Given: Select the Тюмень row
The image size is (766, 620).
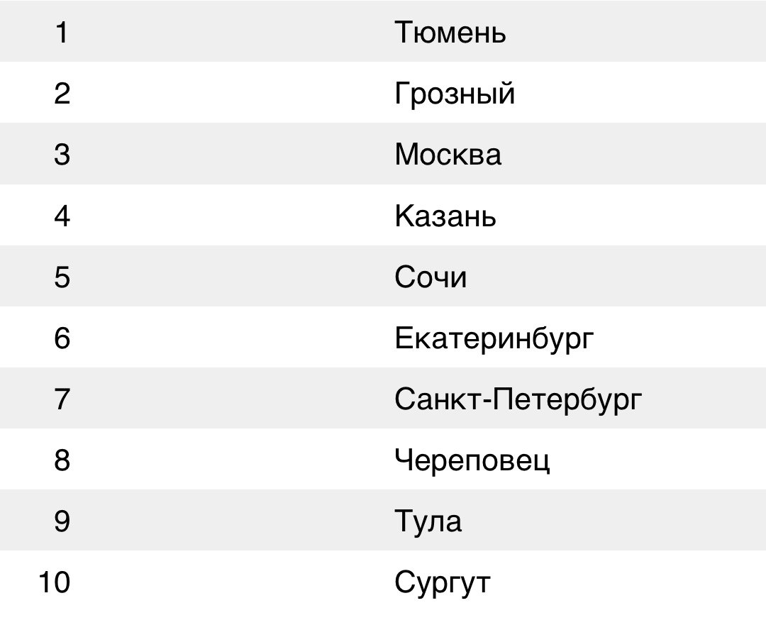Looking at the screenshot, I should [383, 31].
